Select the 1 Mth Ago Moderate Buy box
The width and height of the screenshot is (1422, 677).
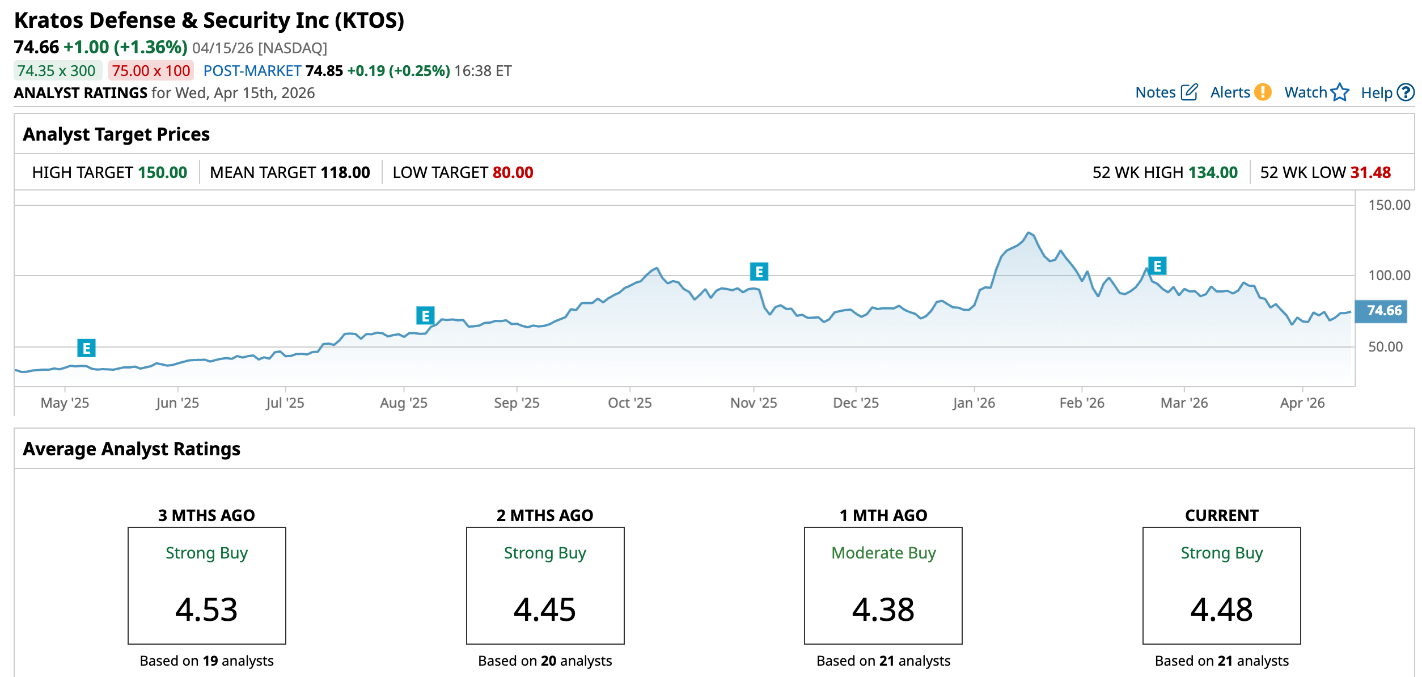click(x=883, y=585)
